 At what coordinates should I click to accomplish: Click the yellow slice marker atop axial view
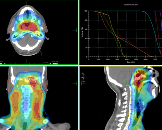point(27,3)
